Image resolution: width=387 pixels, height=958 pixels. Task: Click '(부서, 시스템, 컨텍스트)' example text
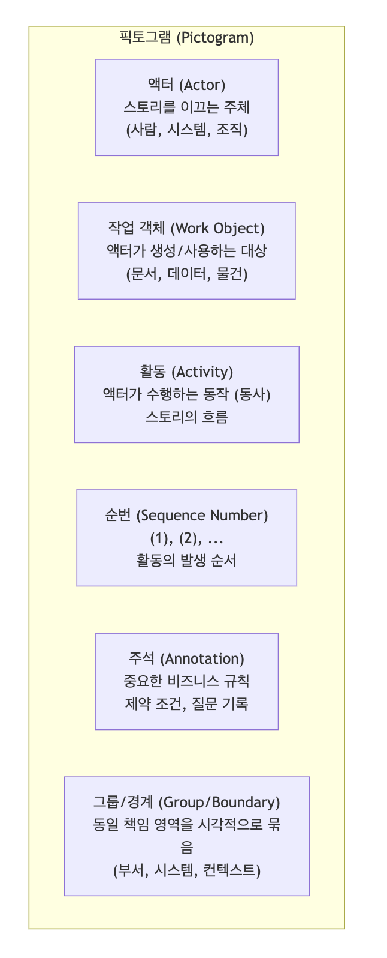(186, 870)
